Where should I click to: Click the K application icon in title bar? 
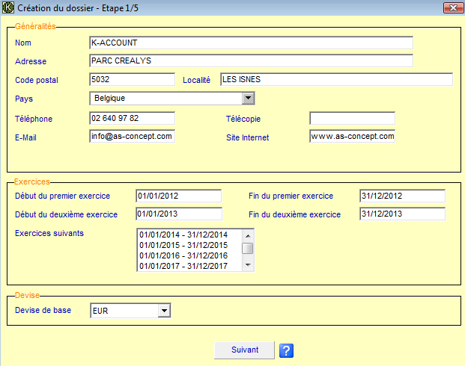[x=8, y=7]
